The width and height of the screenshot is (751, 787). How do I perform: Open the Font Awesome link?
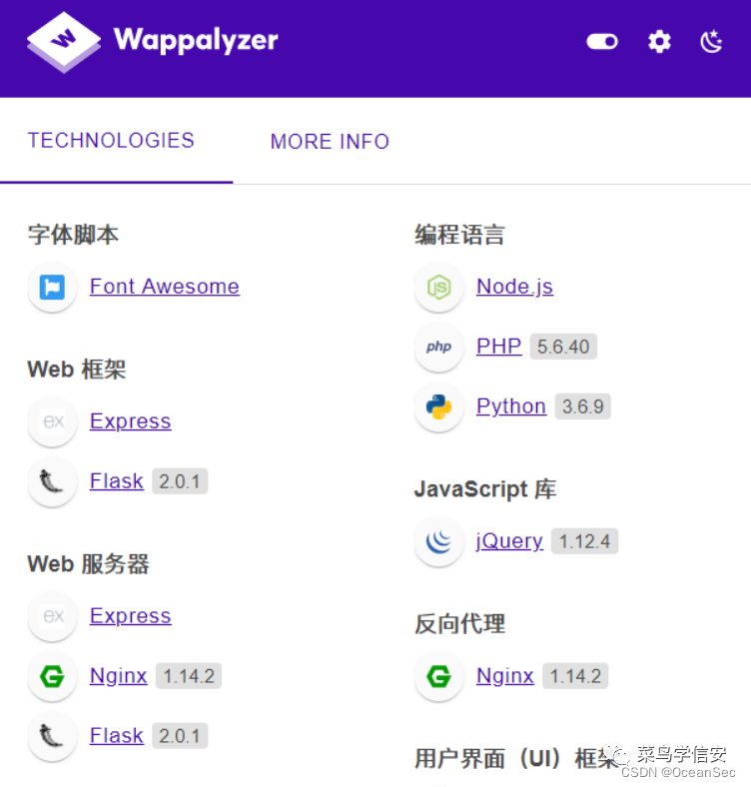[165, 287]
